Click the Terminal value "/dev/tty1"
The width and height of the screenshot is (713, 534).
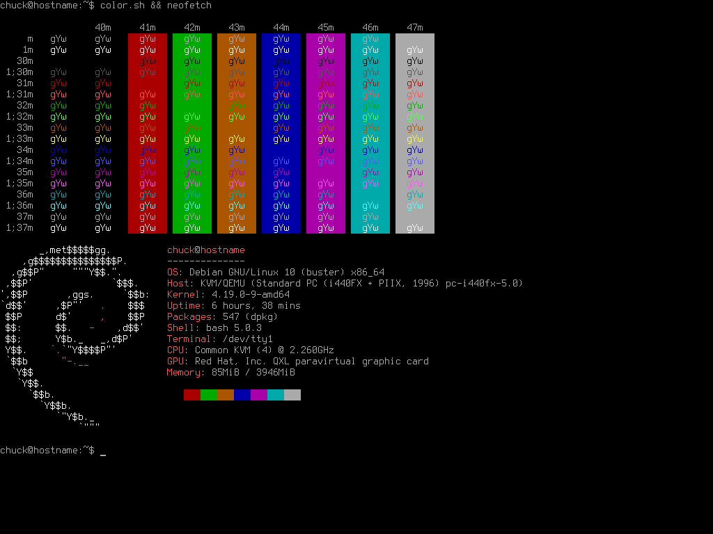pos(248,339)
